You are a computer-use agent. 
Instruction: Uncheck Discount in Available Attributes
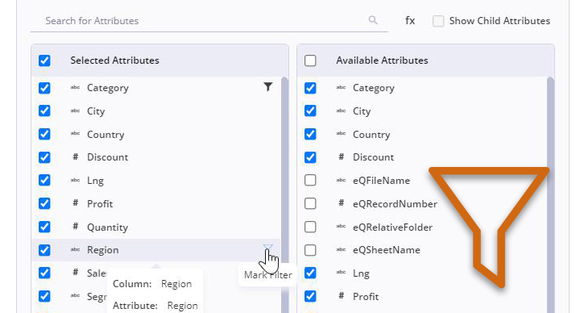[x=310, y=157]
